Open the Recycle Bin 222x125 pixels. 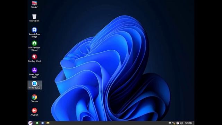click(34, 18)
